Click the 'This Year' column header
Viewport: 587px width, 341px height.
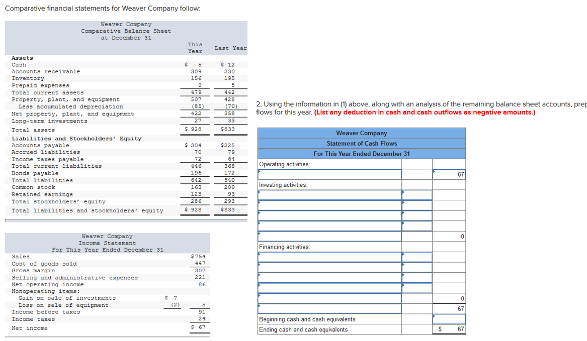pos(195,48)
